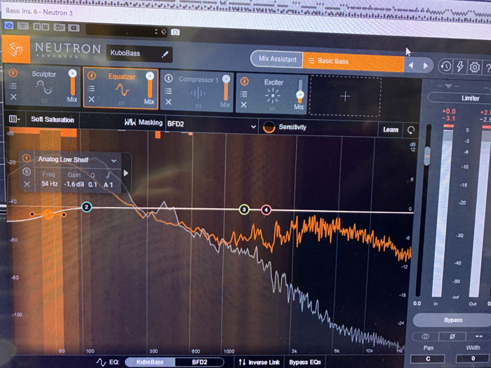Remove the Exciter module
Screen dimensions: 491x368
point(243,105)
